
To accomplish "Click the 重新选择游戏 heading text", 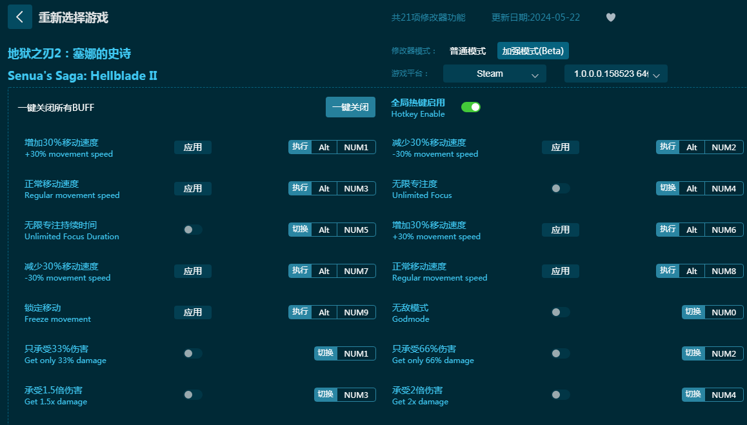I will point(74,17).
